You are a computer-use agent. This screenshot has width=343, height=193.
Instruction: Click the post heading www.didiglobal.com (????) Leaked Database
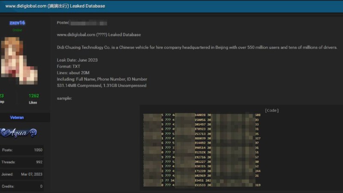99,35
